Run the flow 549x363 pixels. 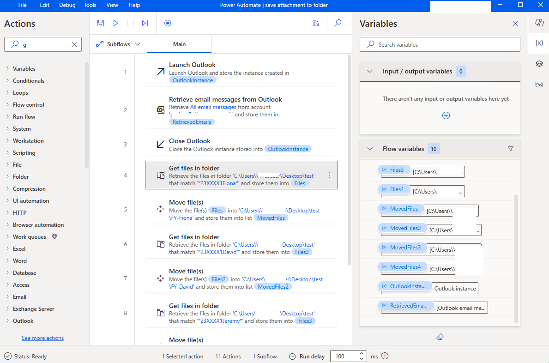[115, 23]
